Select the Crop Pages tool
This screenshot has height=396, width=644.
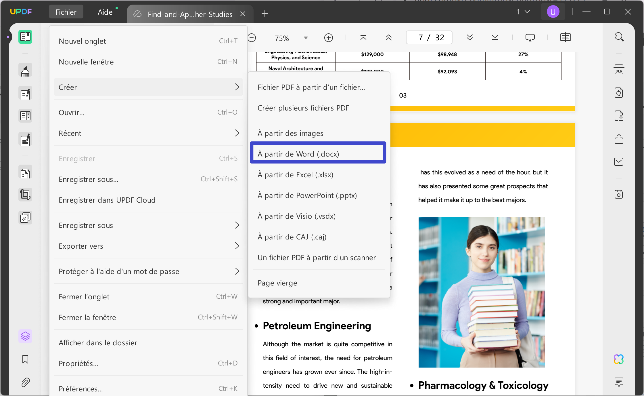click(25, 195)
